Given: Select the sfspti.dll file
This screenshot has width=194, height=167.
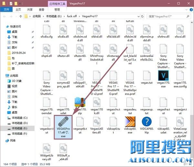Looking at the screenshot, I should (x=47, y=51).
